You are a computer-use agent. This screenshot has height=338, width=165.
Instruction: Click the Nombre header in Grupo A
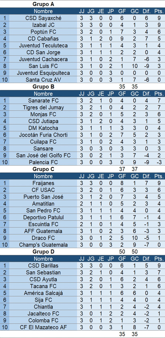(43, 11)
